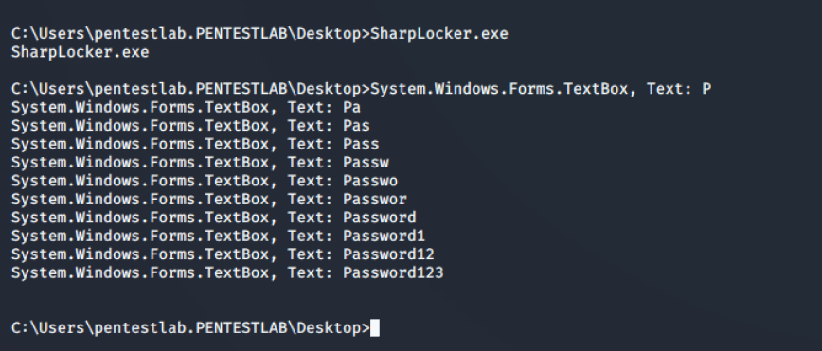
Task: Click the output line reading Text: Pas
Action: [190, 126]
